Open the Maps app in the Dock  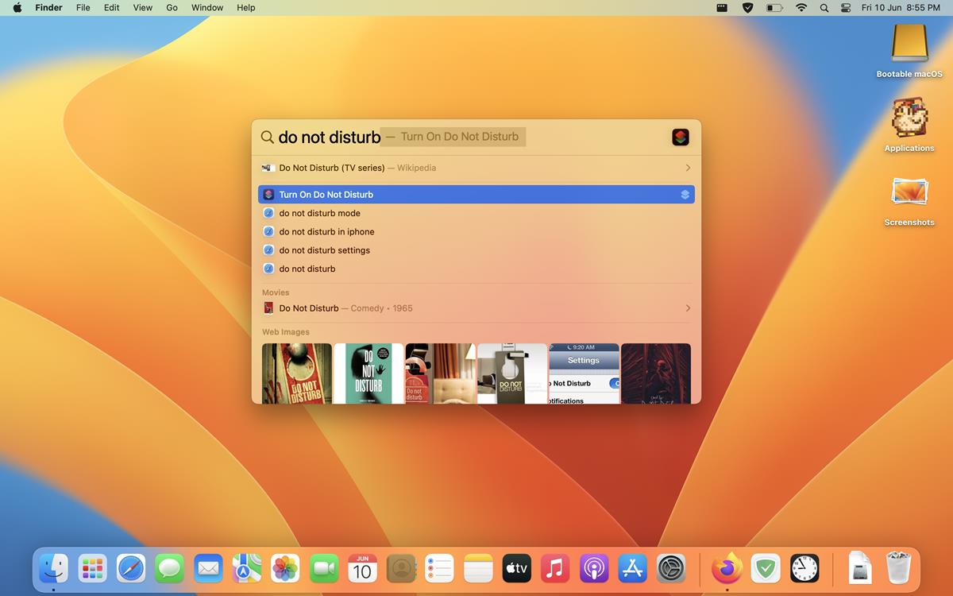pos(246,568)
